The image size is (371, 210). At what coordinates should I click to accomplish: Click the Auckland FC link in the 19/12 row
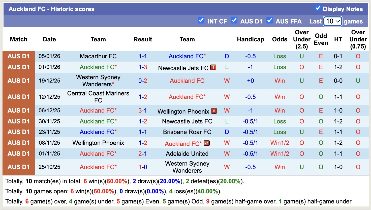(x=187, y=81)
